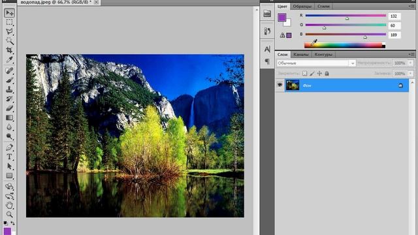Open the Layers panel options menu
This screenshot has width=418, height=235.
[412, 54]
